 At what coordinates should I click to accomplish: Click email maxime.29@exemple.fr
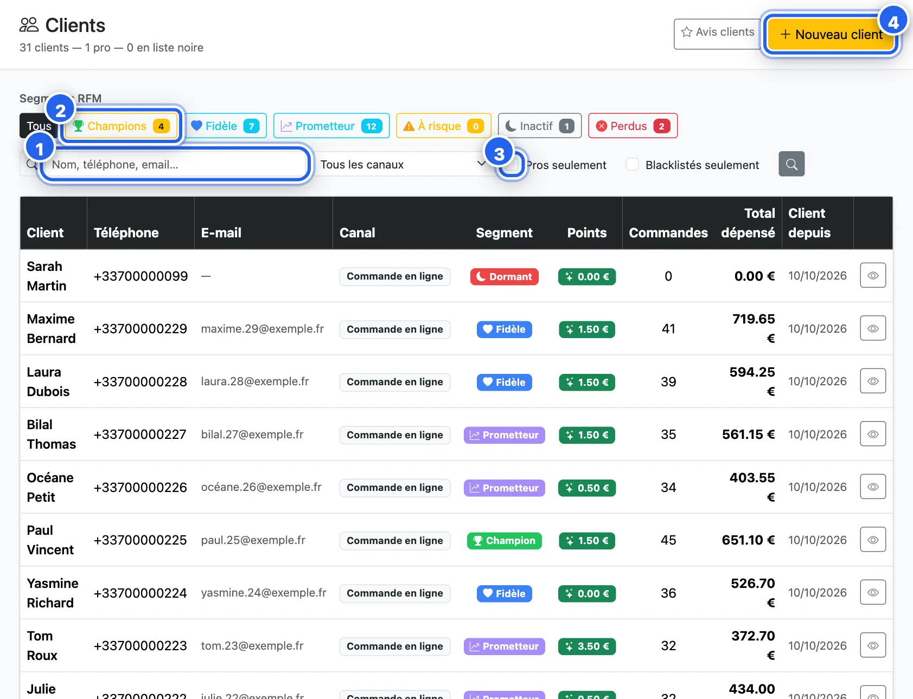[x=263, y=329]
